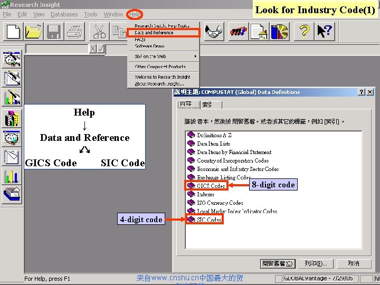Click the first sidebar magnifier screening icon
The width and height of the screenshot is (380, 285).
12,59
